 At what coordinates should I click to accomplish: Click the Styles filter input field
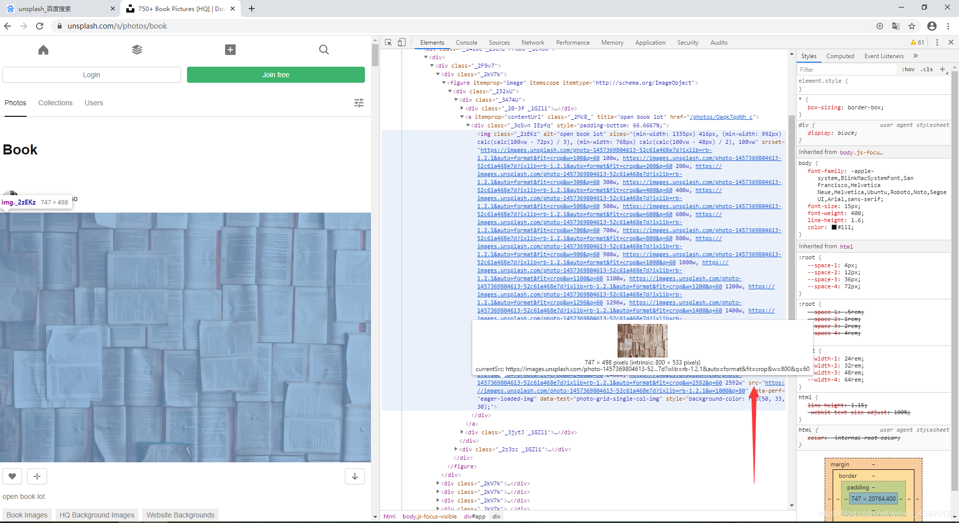tap(847, 70)
